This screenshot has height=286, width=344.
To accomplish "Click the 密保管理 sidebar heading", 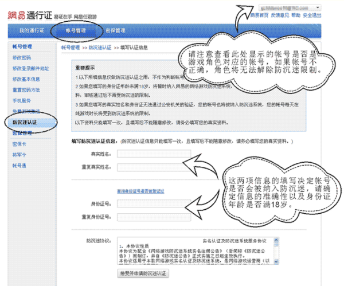I will (22, 133).
